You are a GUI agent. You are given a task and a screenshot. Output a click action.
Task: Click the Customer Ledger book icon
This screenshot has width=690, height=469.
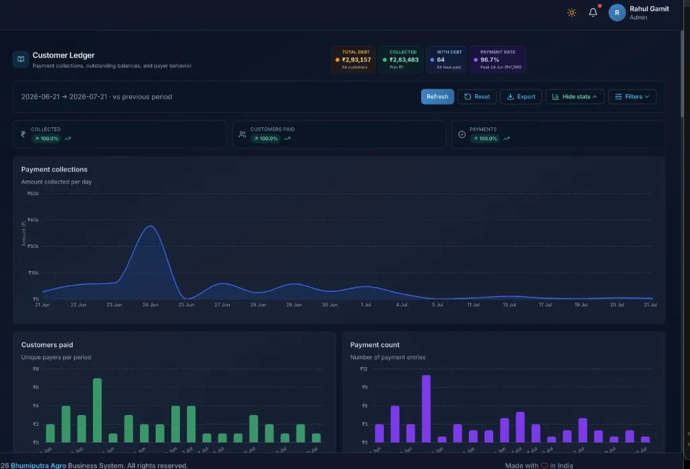pos(21,59)
